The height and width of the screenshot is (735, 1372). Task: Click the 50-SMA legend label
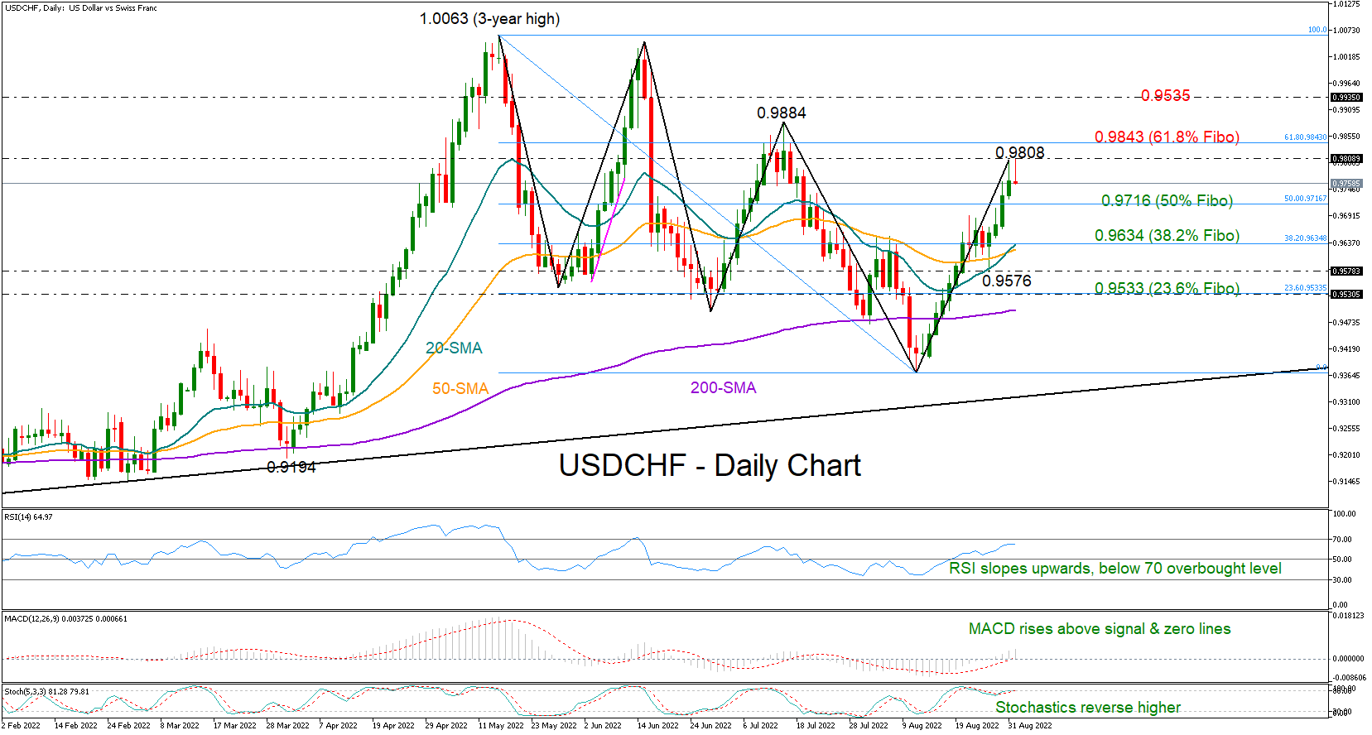tap(460, 388)
